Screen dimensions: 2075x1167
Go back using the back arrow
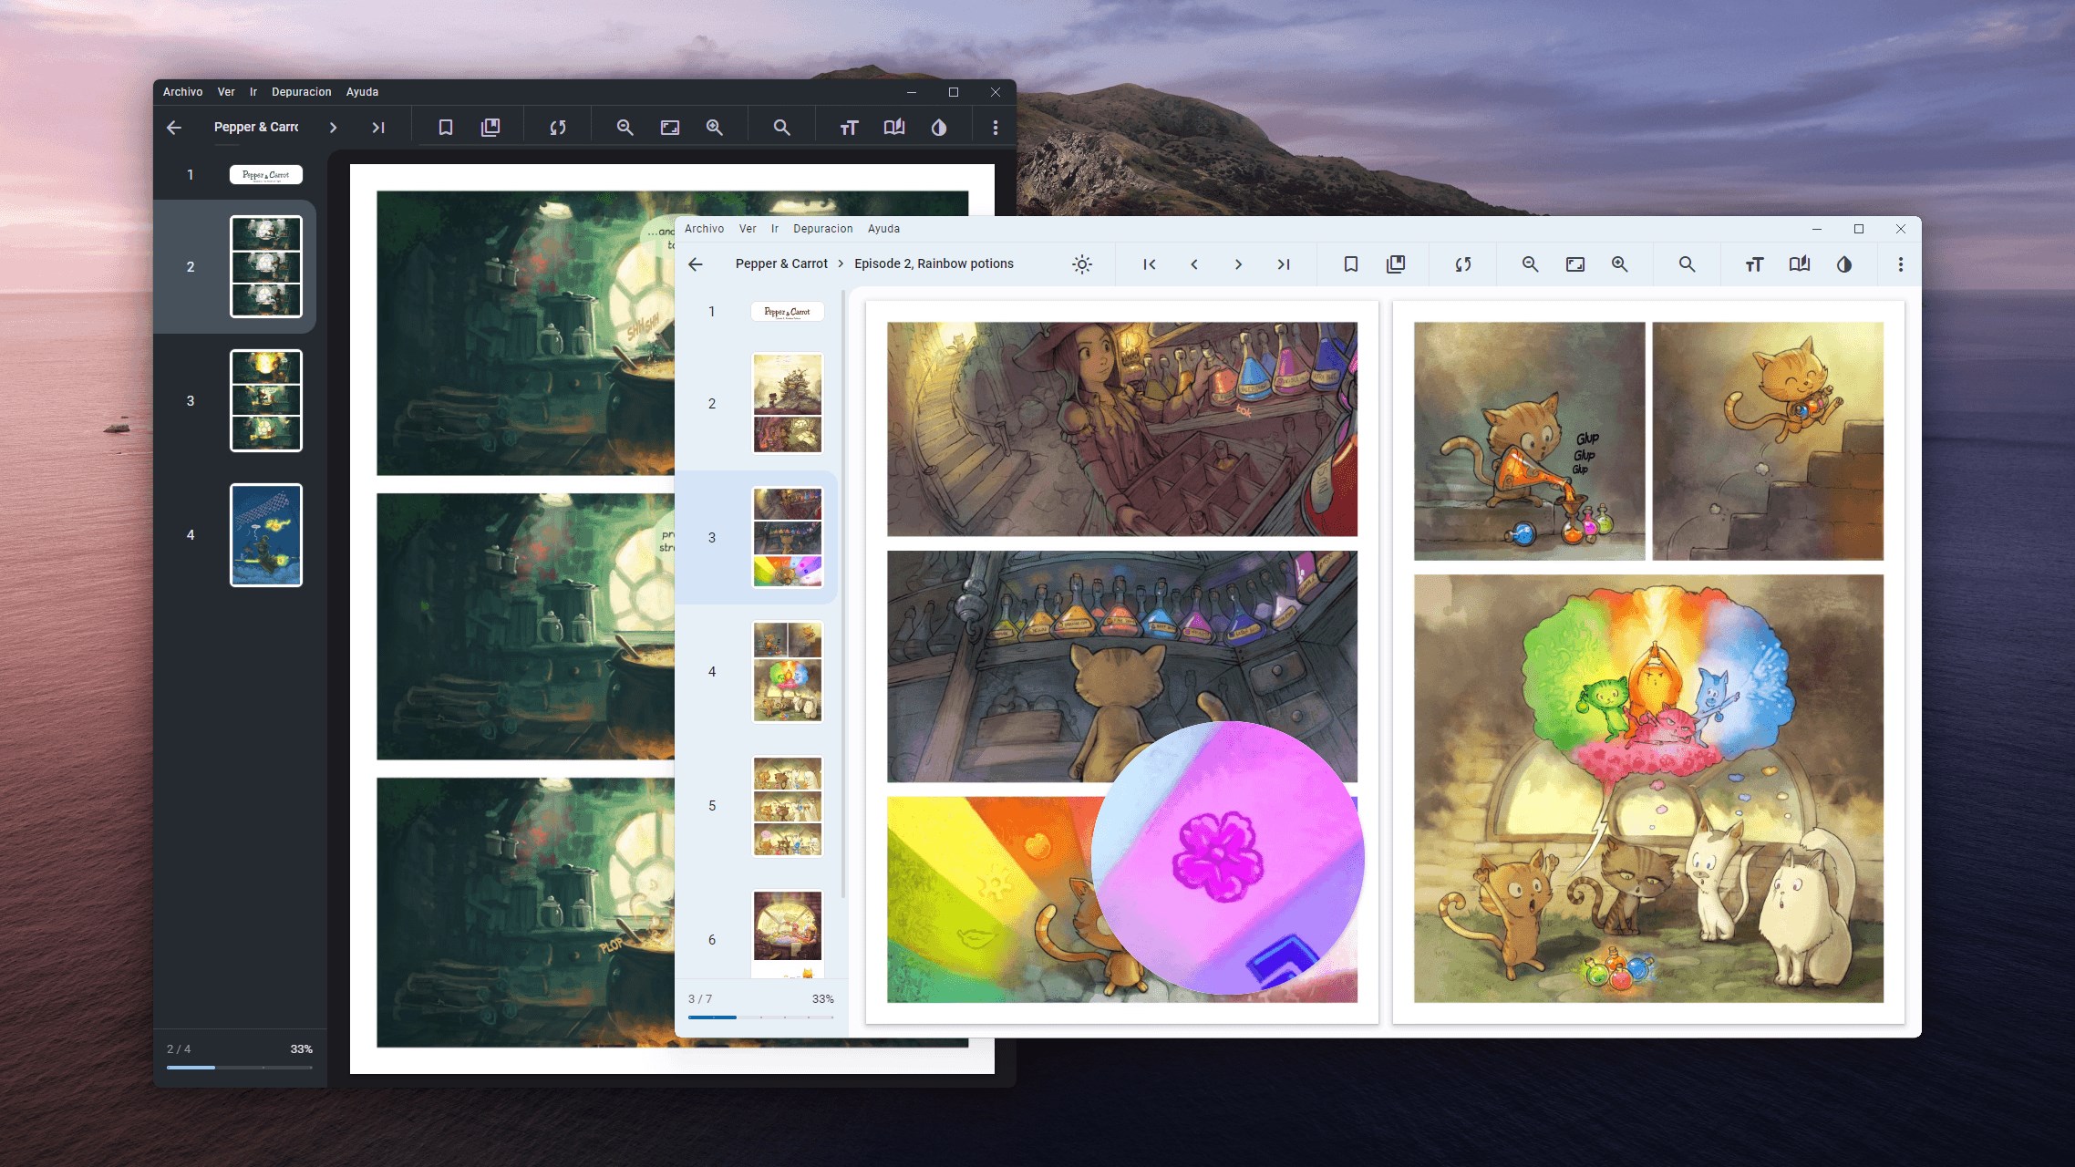click(697, 263)
